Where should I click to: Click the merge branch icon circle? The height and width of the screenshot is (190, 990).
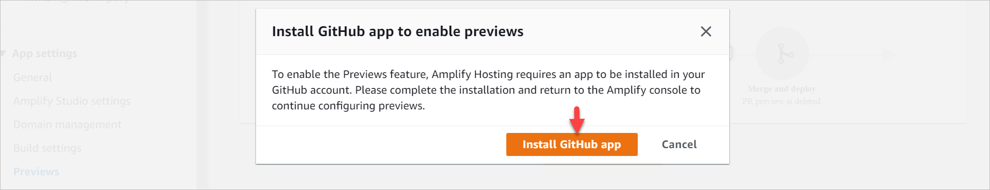782,54
